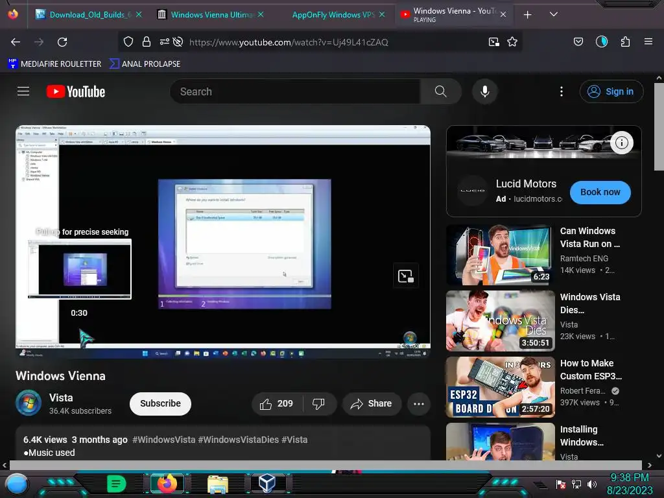Go back to previous page
Viewport: 664px width, 498px height.
pyautogui.click(x=16, y=42)
